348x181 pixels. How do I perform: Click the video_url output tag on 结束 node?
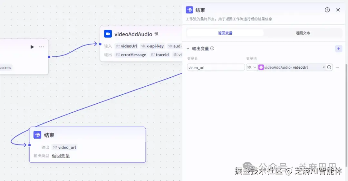[x=64, y=147]
